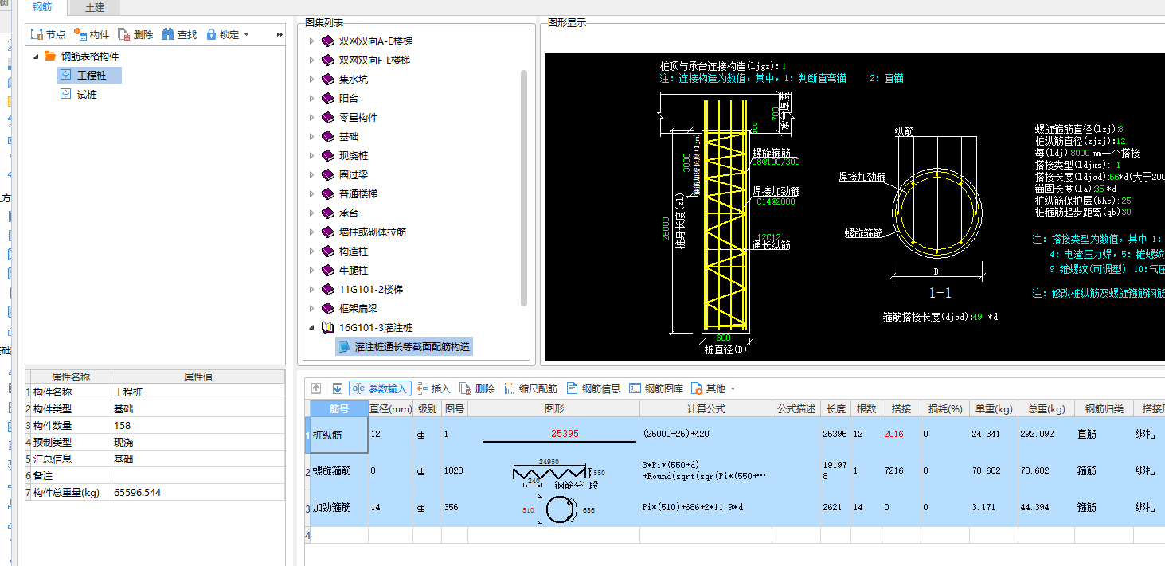Open 钢筋信息 rebar info
The height and width of the screenshot is (566, 1165).
pyautogui.click(x=593, y=388)
